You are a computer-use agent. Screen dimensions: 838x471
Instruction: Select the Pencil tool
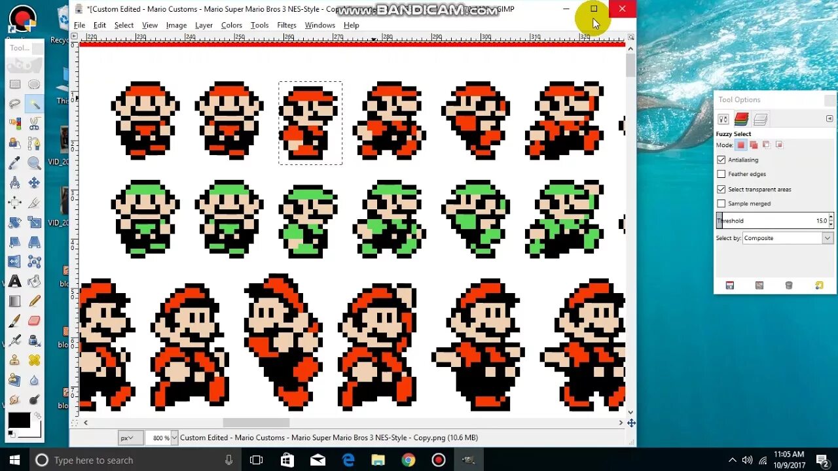tap(34, 301)
